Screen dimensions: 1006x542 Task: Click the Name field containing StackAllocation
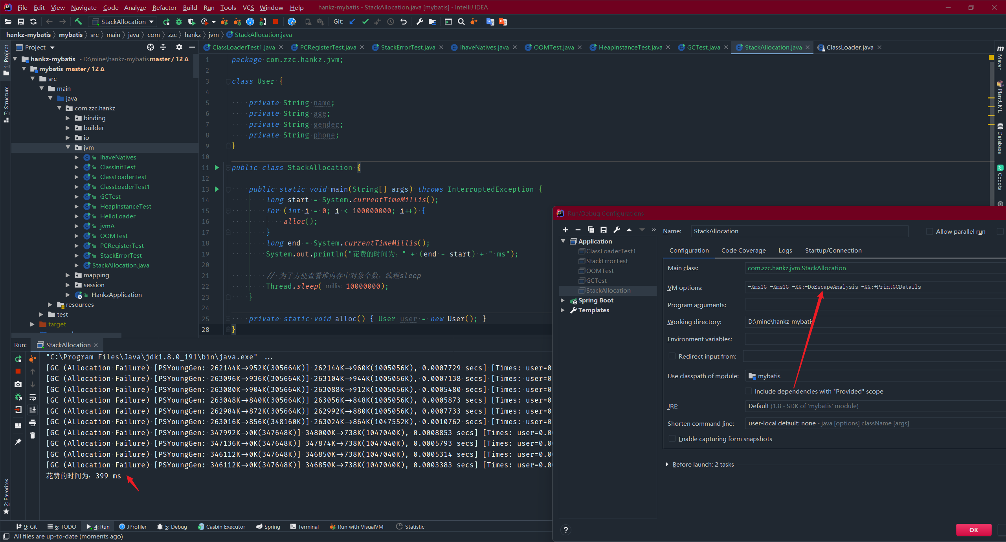[x=800, y=231]
